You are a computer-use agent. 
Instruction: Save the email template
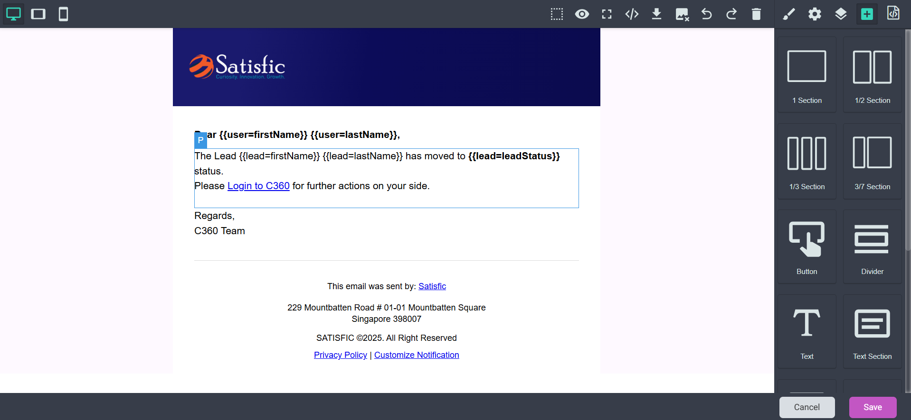pos(873,407)
